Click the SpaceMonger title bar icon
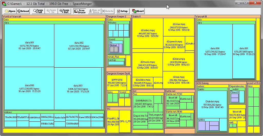The width and height of the screenshot is (263, 136). [4, 4]
